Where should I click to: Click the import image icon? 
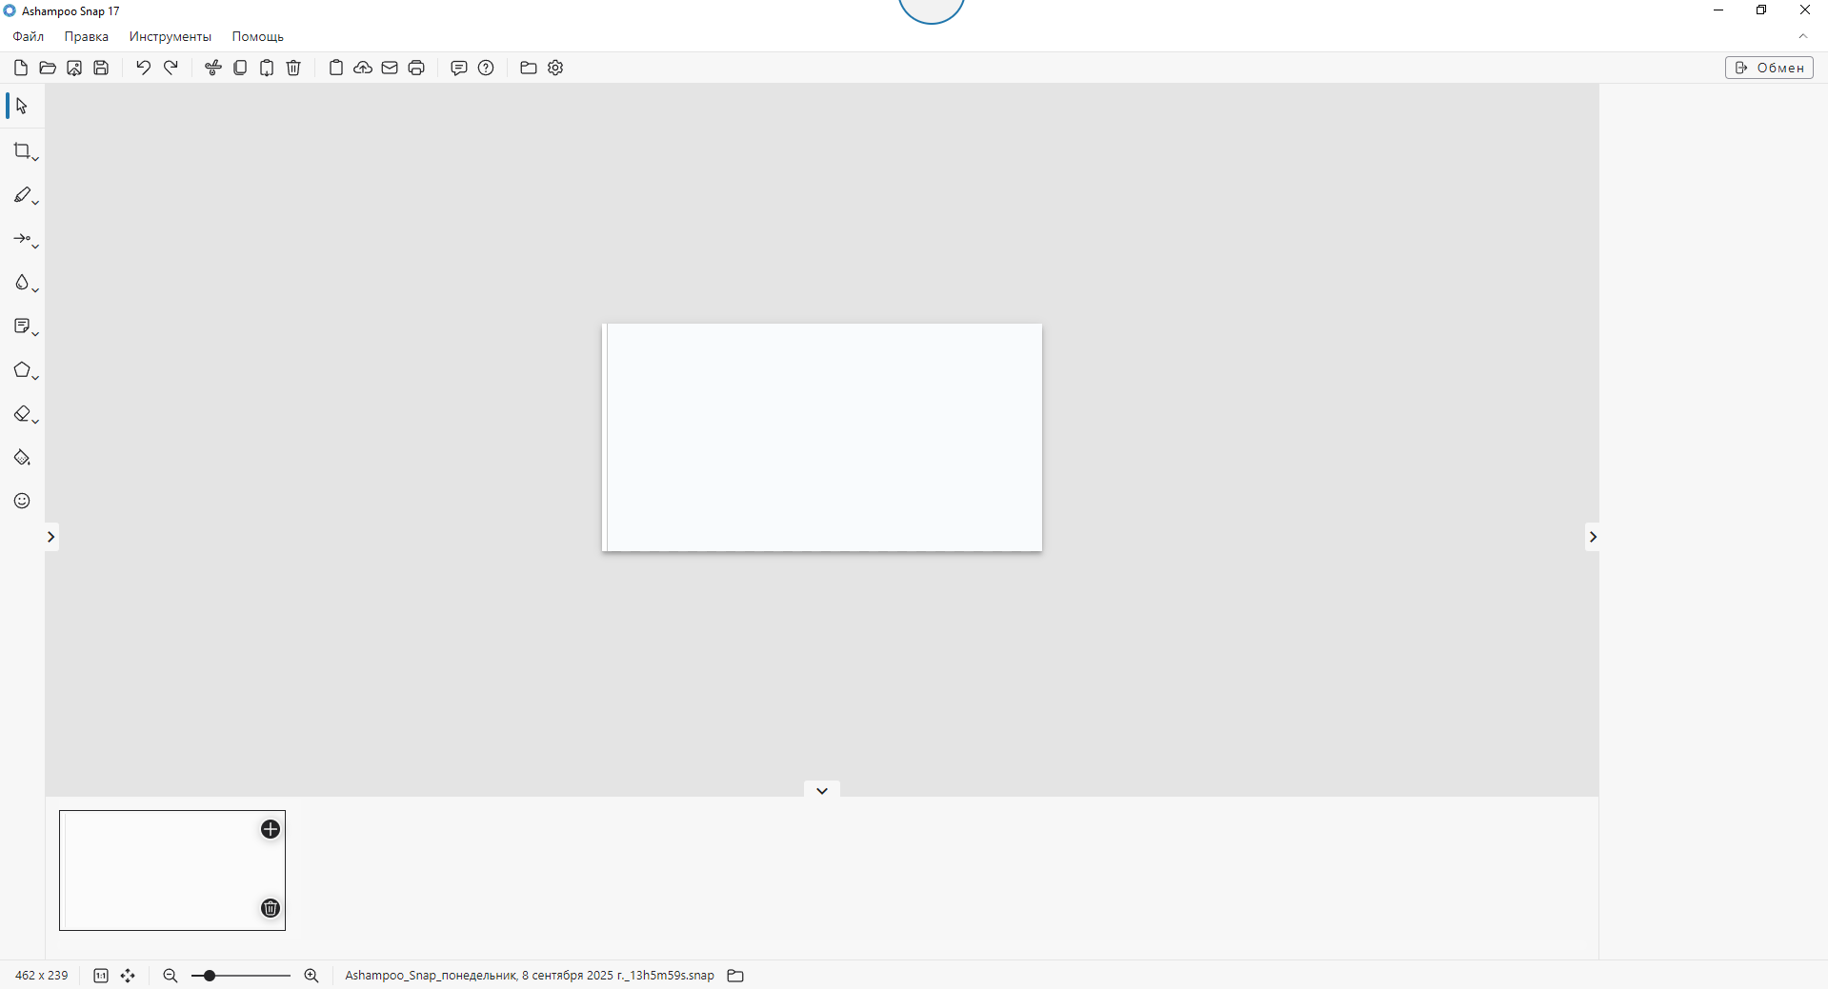(74, 68)
